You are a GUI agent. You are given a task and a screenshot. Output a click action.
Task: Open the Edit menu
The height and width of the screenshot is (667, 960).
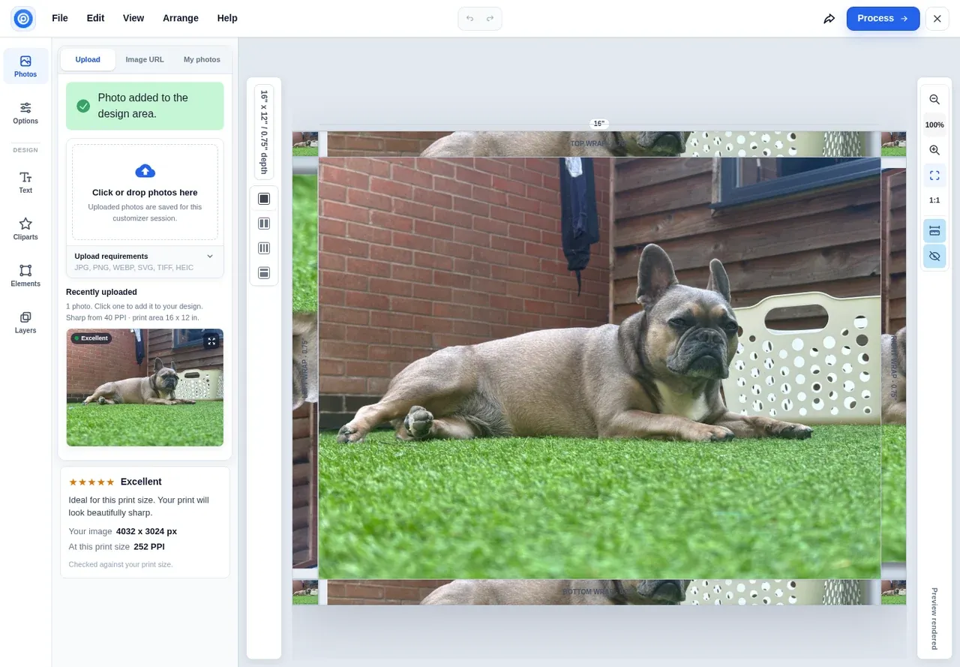(x=95, y=18)
